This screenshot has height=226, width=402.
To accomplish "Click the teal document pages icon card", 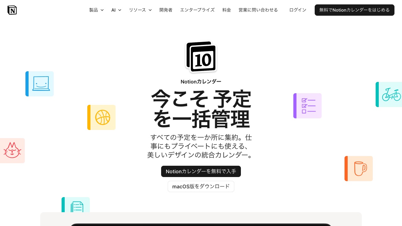I will [x=76, y=205].
